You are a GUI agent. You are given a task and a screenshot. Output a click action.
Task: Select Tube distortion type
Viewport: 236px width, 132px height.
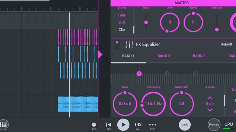[x=122, y=15]
